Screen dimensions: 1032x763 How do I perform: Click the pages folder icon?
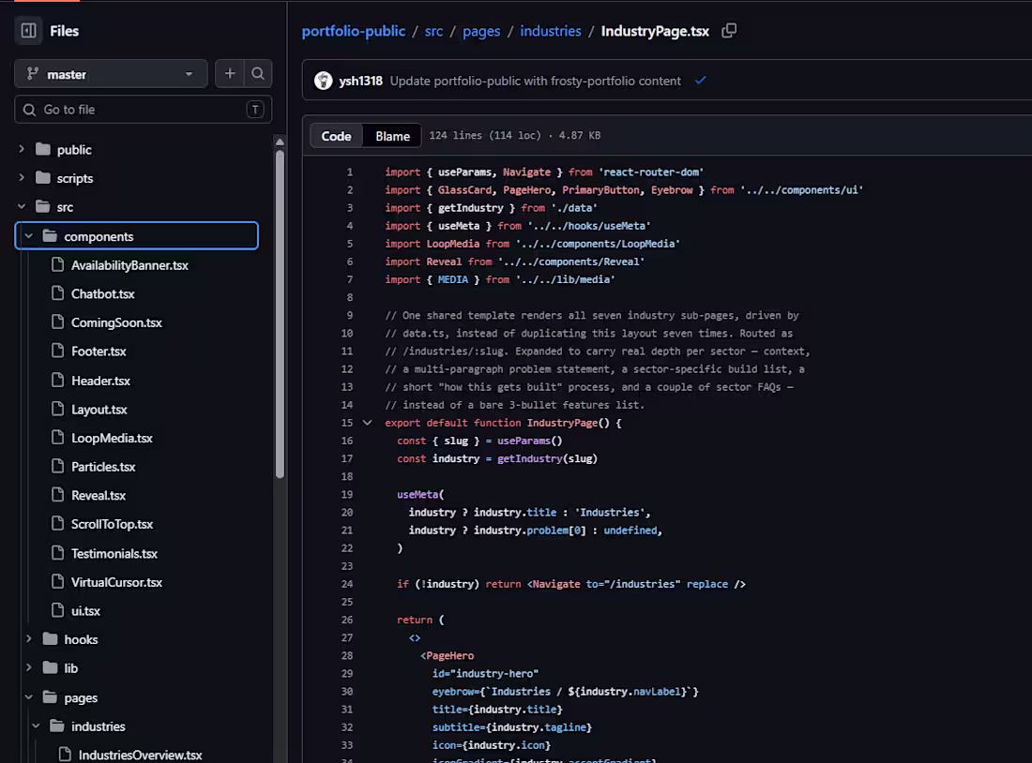point(50,697)
